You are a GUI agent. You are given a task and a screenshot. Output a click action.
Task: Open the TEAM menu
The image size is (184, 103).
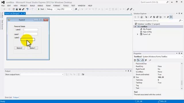point(48,6)
